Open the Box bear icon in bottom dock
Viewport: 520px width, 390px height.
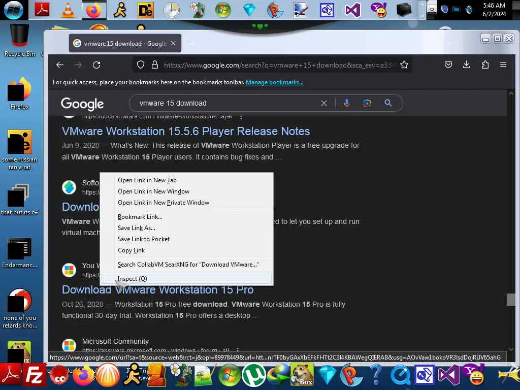[x=302, y=375]
